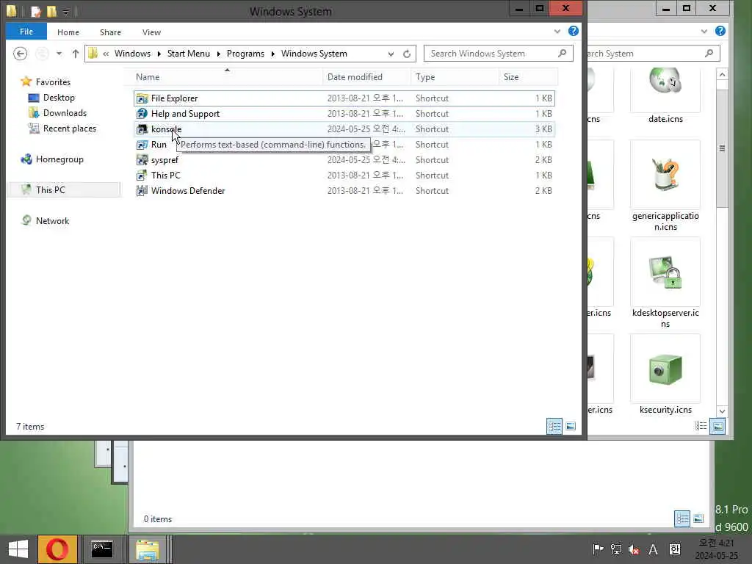This screenshot has width=752, height=564.
Task: Open Quick Access Toolbar customize dropdown
Action: point(65,11)
